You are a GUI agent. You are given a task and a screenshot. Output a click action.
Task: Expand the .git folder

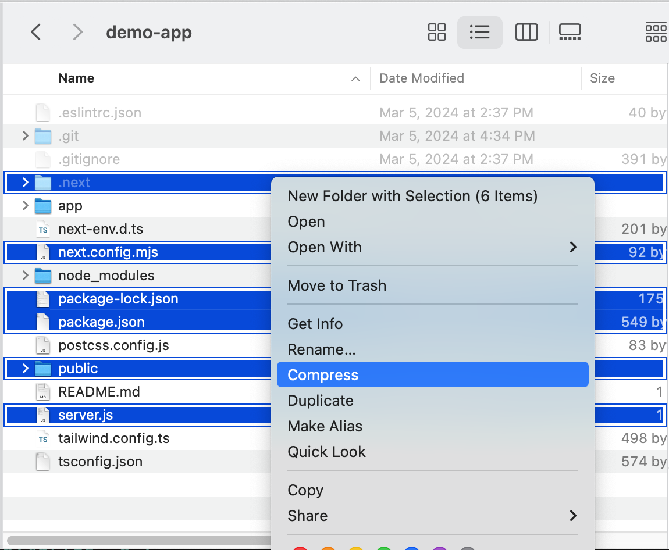(x=25, y=136)
